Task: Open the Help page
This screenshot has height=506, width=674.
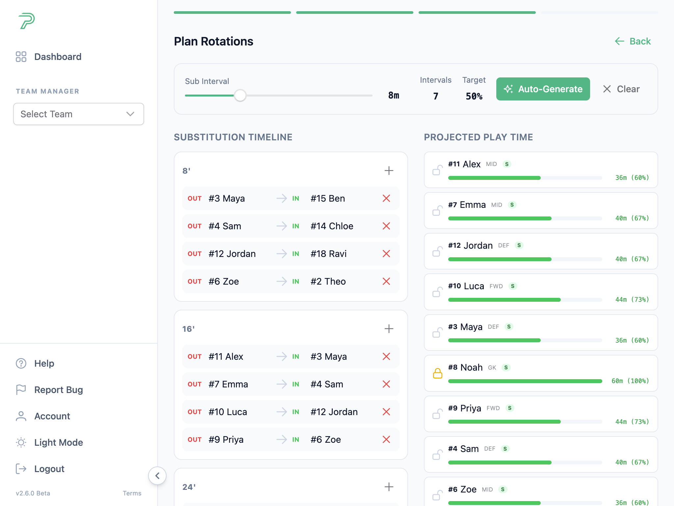Action: click(x=35, y=363)
